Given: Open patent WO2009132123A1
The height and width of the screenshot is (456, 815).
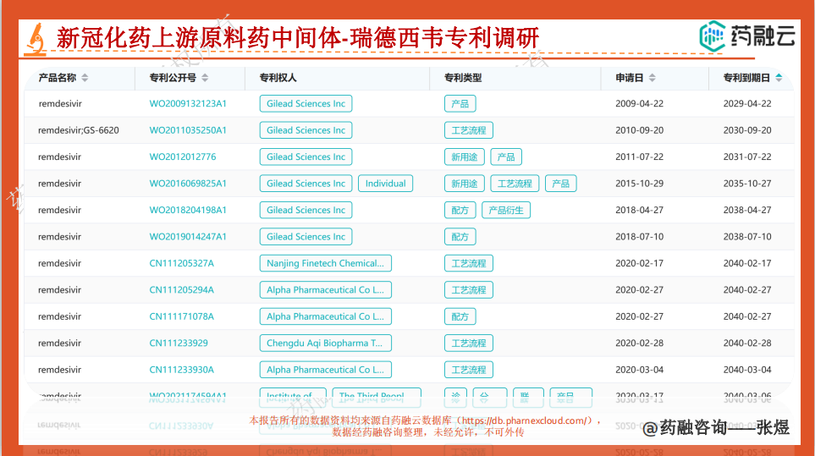Looking at the screenshot, I should (x=188, y=103).
